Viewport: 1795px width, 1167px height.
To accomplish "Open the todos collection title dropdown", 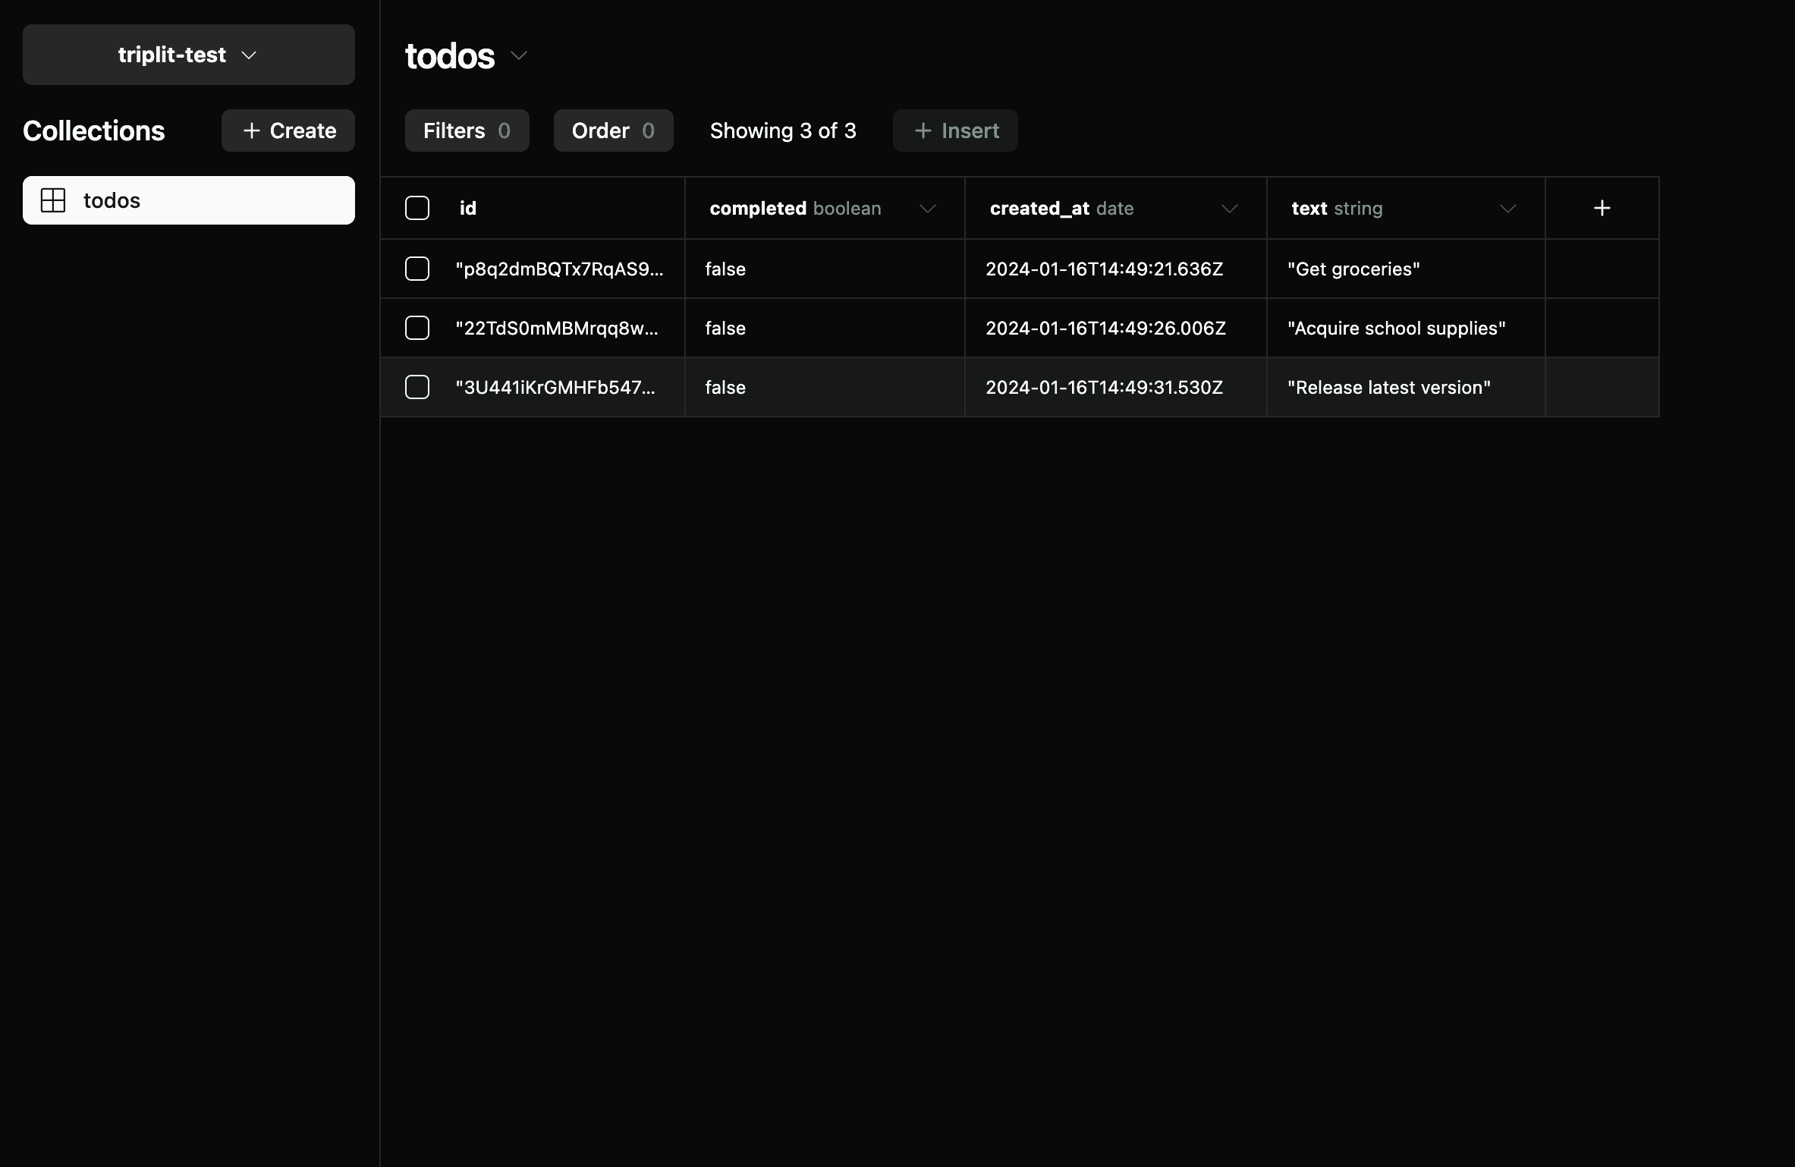I will coord(519,55).
